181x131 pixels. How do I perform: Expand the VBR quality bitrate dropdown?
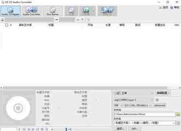pyautogui.click(x=138, y=105)
